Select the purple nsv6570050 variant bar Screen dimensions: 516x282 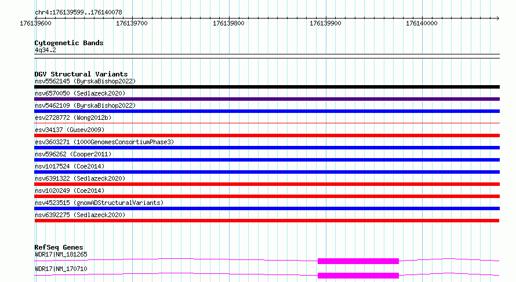click(267, 99)
